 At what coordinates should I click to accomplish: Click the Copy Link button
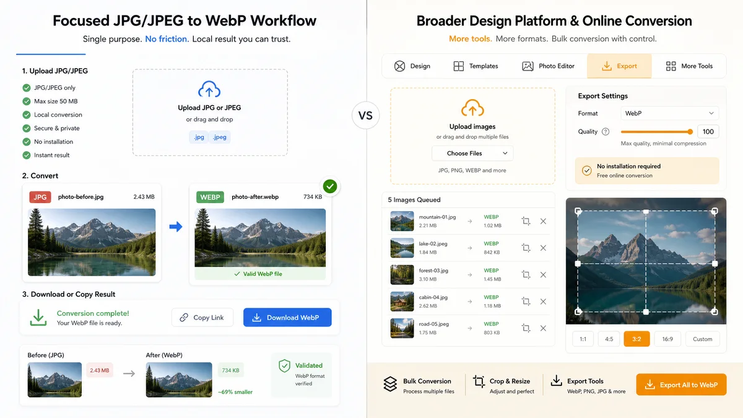tap(202, 318)
